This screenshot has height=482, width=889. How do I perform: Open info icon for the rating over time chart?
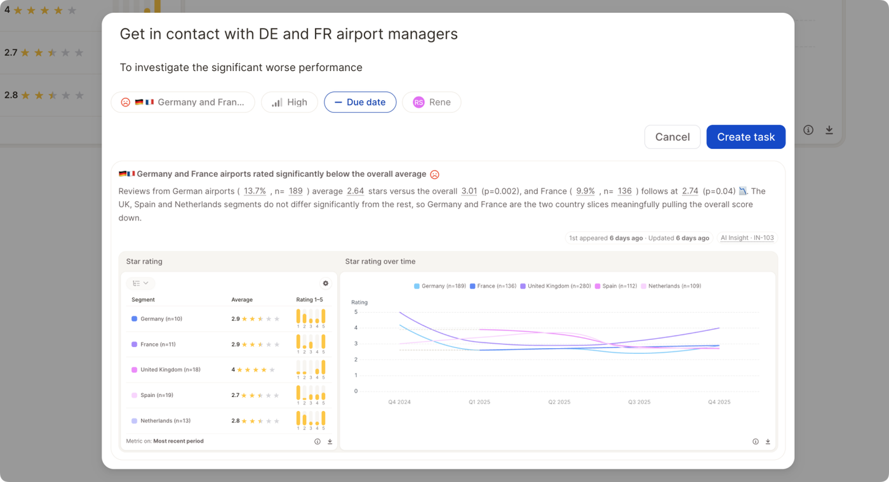756,441
